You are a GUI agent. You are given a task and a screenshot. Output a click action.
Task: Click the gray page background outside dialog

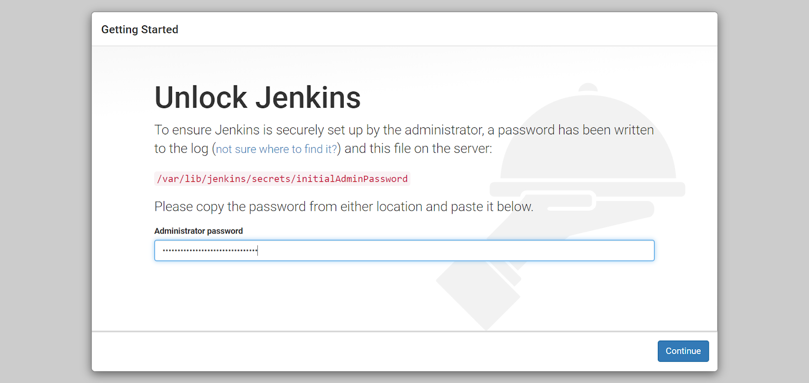point(46,192)
